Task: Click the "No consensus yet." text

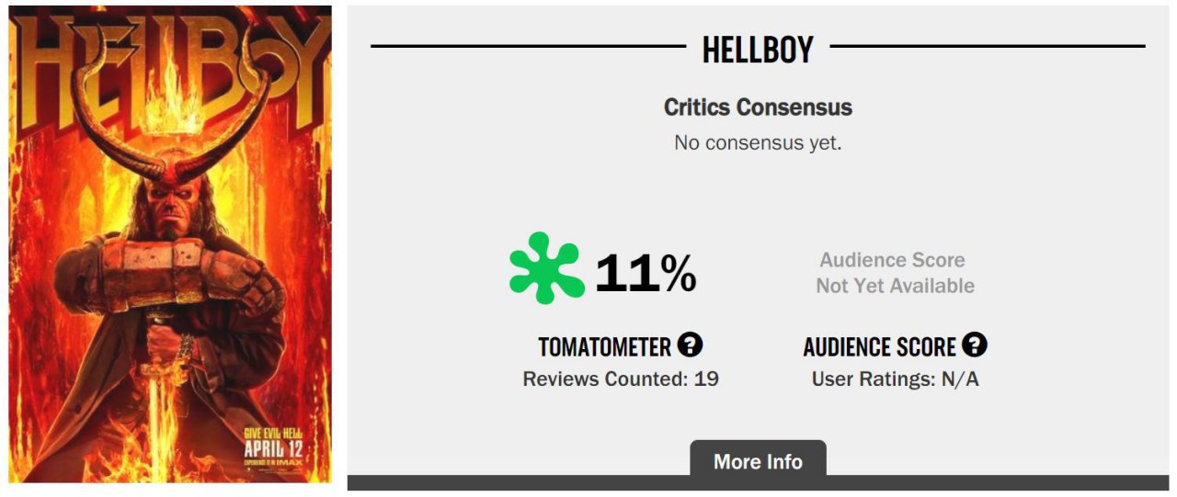Action: click(758, 143)
